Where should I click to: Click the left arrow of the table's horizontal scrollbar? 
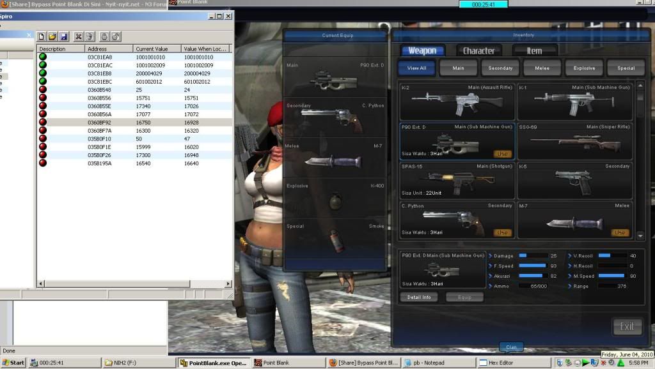click(x=41, y=284)
